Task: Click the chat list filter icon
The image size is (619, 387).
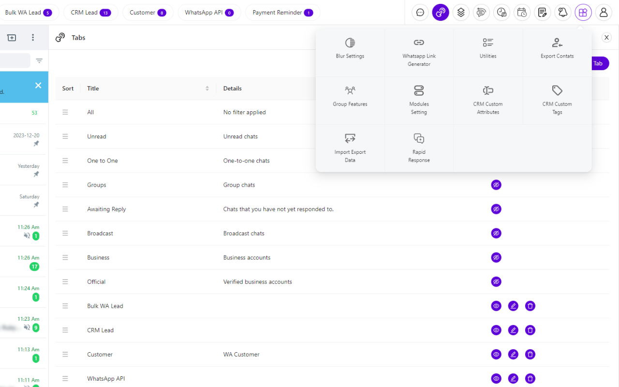Action: pos(39,60)
